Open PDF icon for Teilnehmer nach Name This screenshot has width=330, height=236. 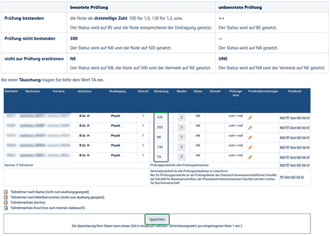[x=6, y=192]
